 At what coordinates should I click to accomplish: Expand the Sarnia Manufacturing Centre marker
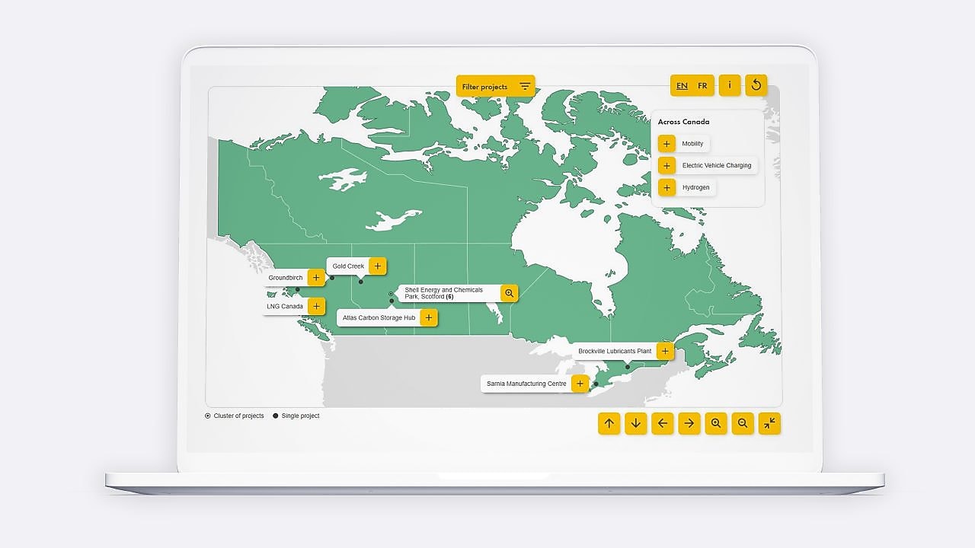pos(580,384)
